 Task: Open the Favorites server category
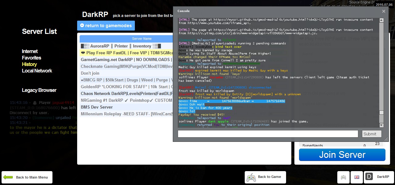click(x=31, y=58)
